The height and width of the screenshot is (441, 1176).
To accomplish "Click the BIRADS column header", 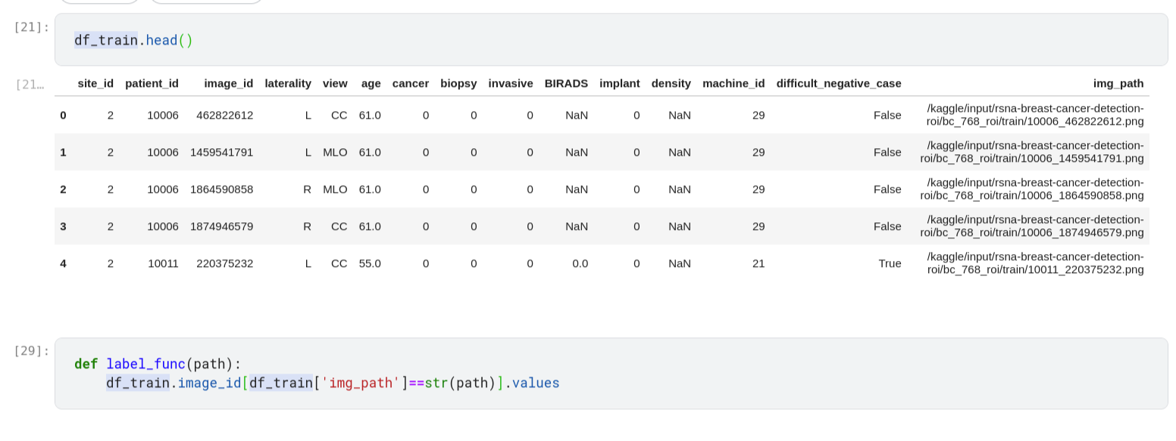I will coord(566,83).
